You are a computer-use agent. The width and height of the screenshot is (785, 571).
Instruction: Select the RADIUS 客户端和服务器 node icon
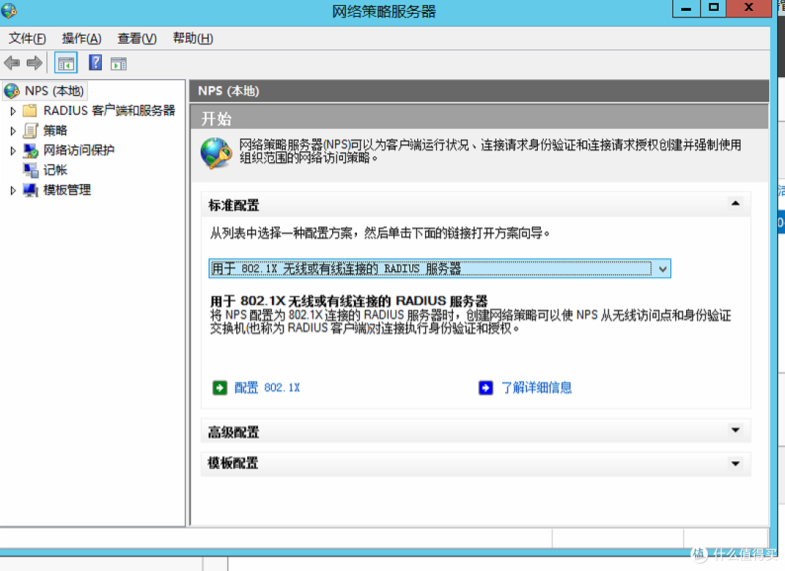[x=29, y=111]
